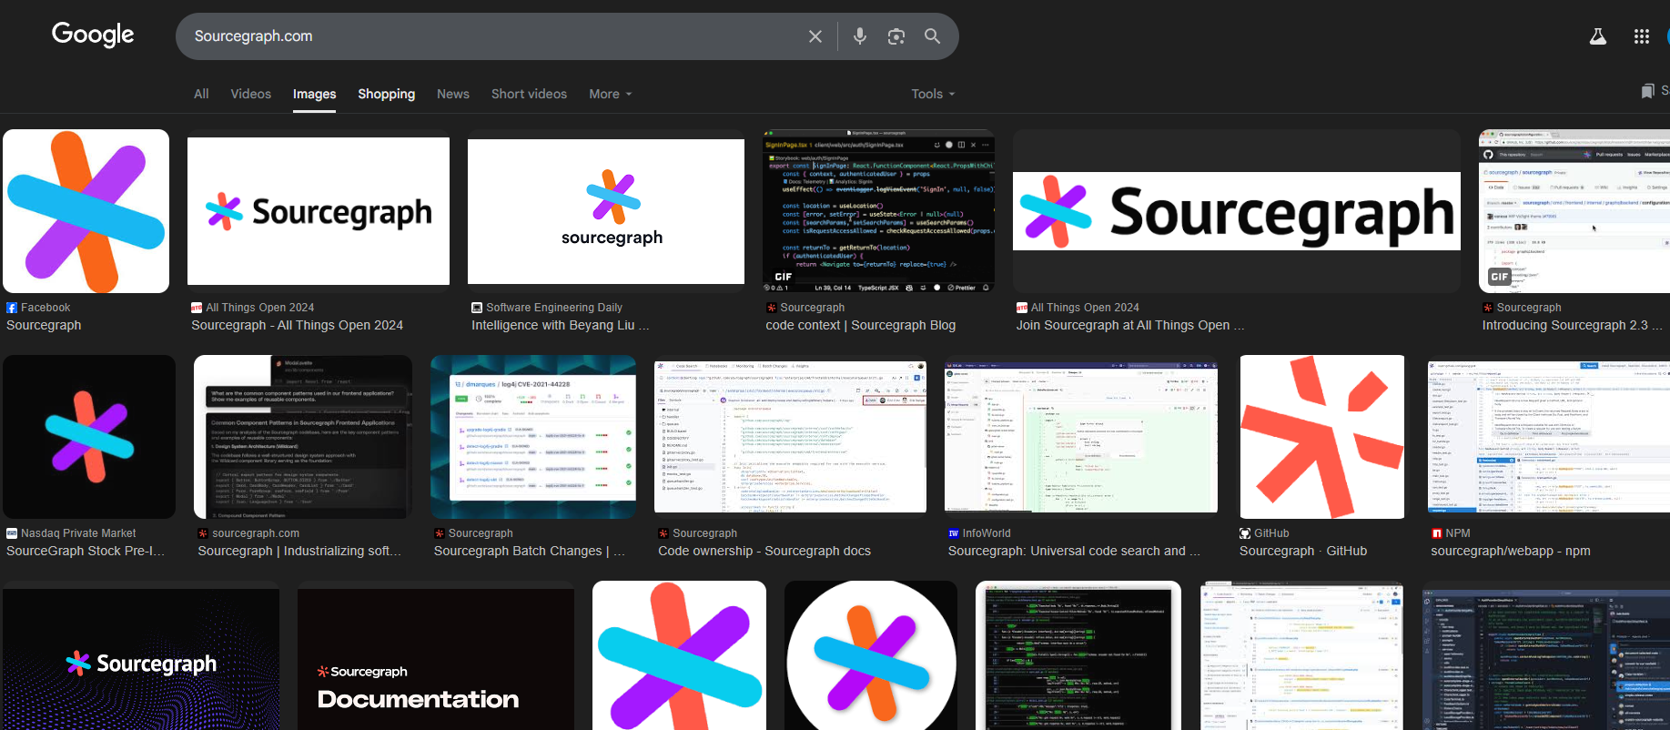This screenshot has height=730, width=1670.
Task: Switch to the Videos tab
Action: tap(251, 94)
